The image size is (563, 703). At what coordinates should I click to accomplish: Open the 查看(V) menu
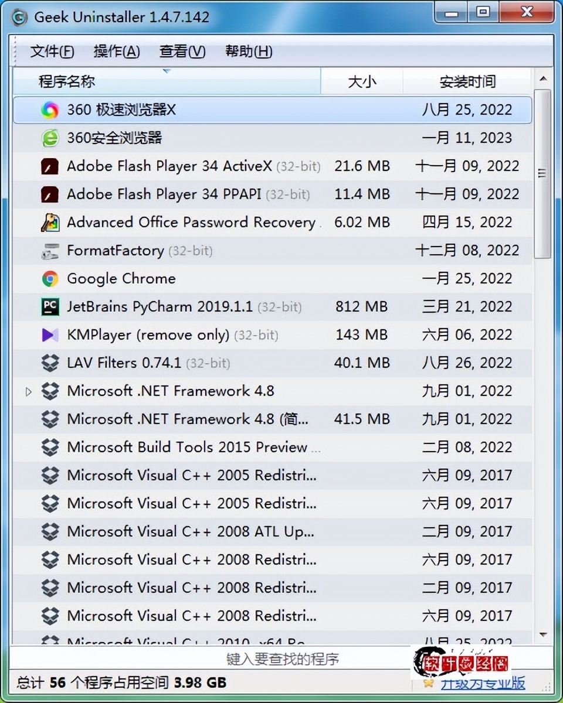182,52
